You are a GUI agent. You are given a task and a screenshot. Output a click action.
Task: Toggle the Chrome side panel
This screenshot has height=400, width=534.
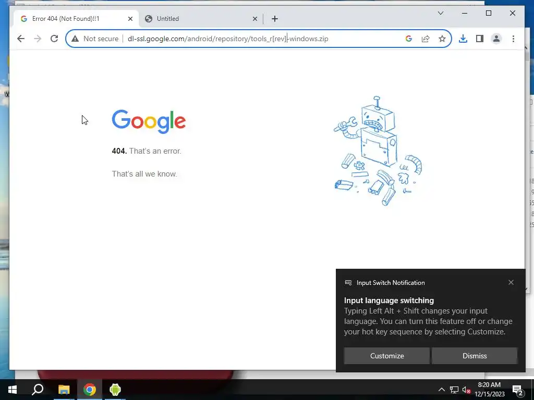(480, 39)
